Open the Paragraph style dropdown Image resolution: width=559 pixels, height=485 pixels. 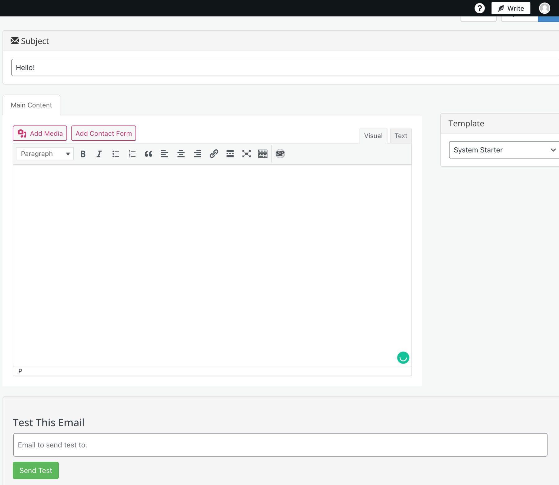[x=44, y=153]
